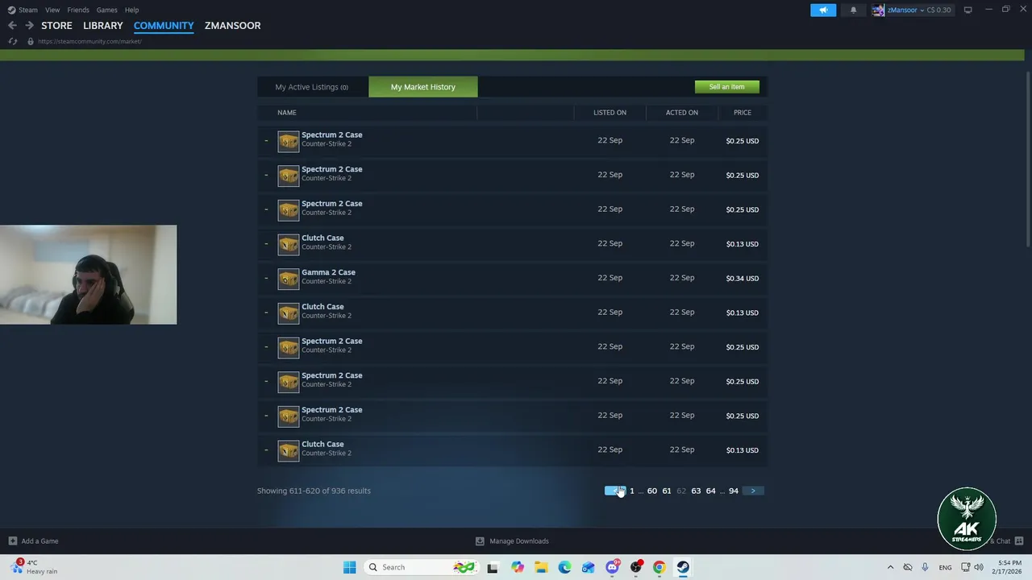
Task: Jump to page 60 of market history
Action: pyautogui.click(x=652, y=491)
